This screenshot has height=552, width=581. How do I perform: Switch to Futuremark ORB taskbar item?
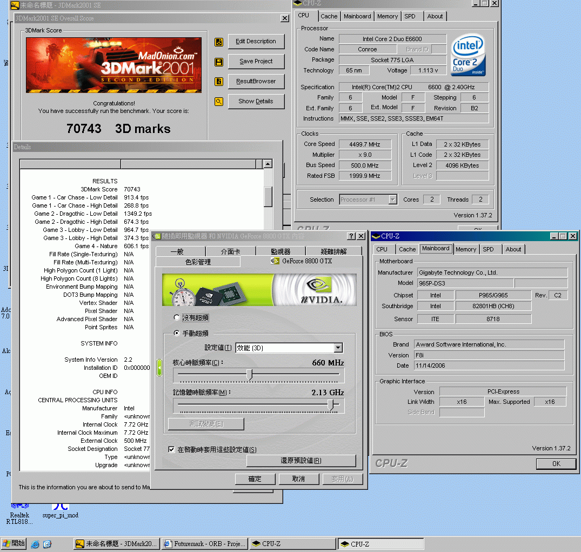point(204,544)
